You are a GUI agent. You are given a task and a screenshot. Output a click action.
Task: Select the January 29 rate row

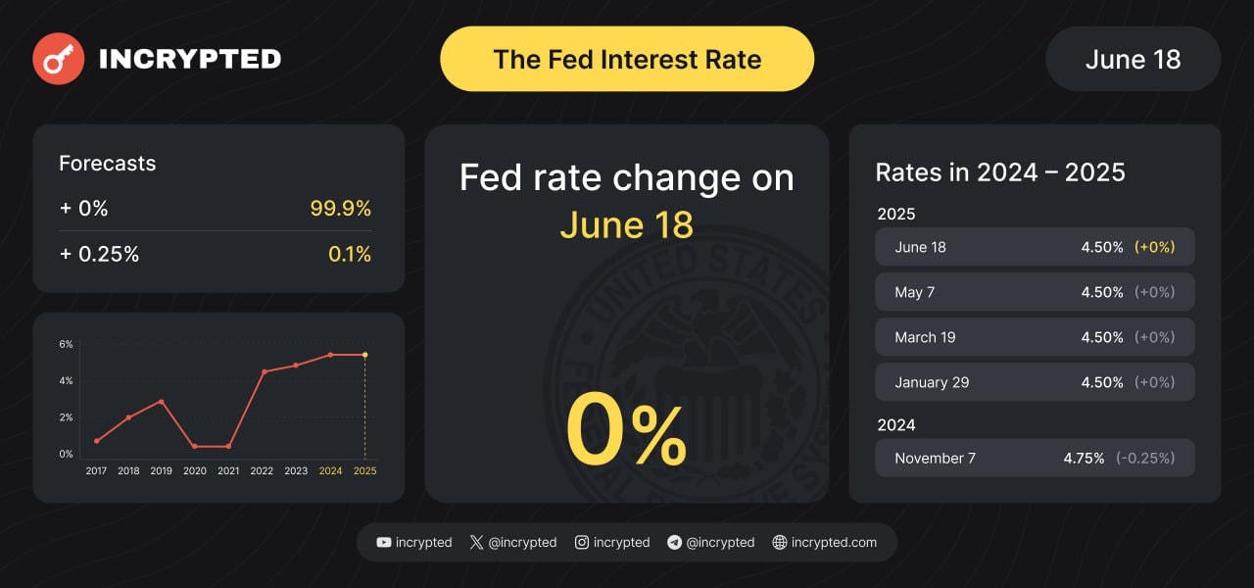click(x=1035, y=382)
